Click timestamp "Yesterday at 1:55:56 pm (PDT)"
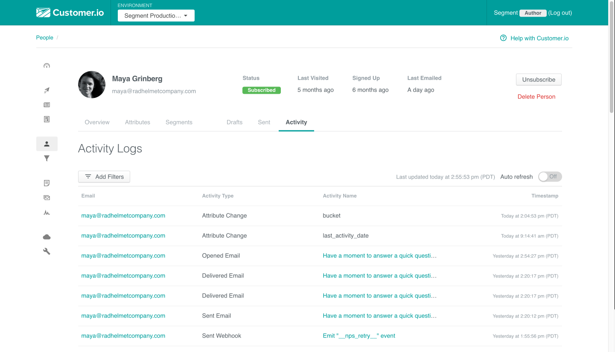Viewport: 615px width, 352px height. 525,336
